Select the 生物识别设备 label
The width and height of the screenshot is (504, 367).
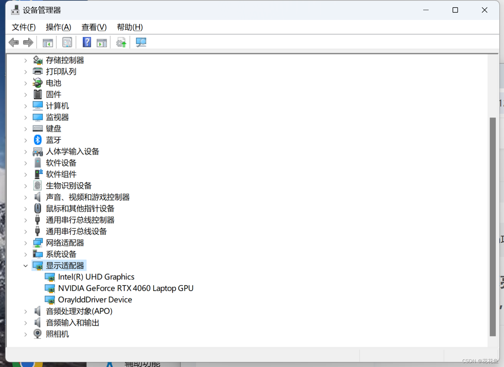pos(68,185)
